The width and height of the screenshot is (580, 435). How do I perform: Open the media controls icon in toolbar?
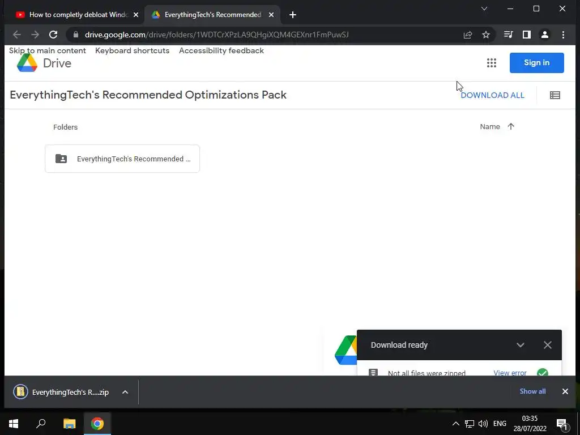tap(508, 35)
